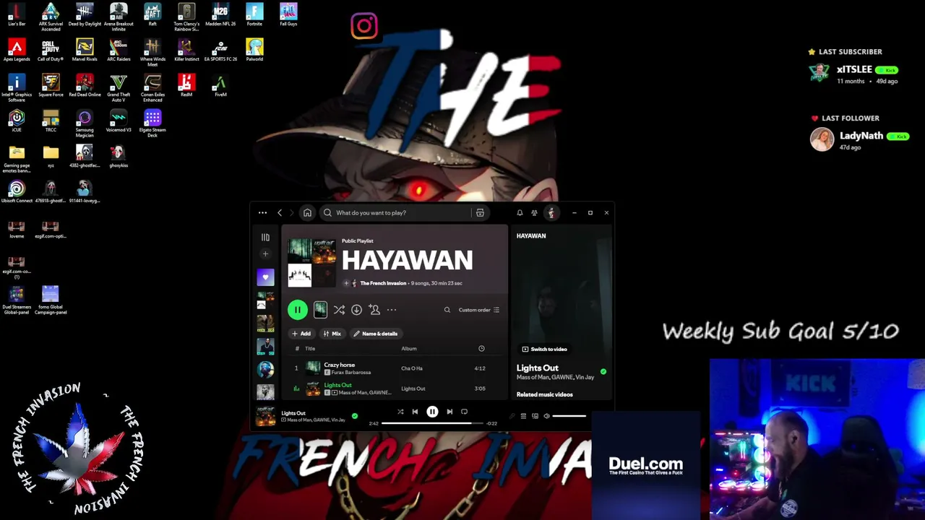Toggle shuffle in the playlist action row
The image size is (925, 520).
click(x=339, y=310)
